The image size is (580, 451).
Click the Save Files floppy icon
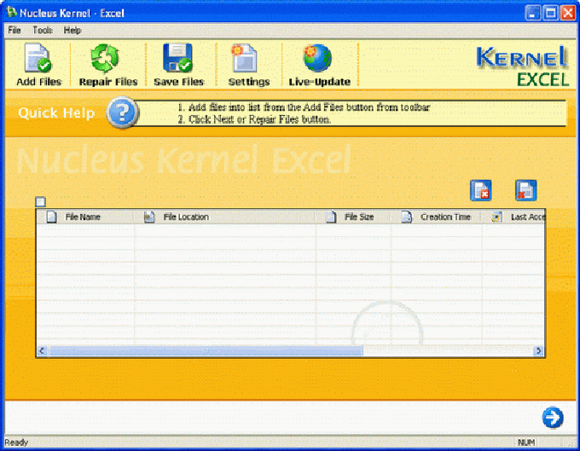coord(177,58)
